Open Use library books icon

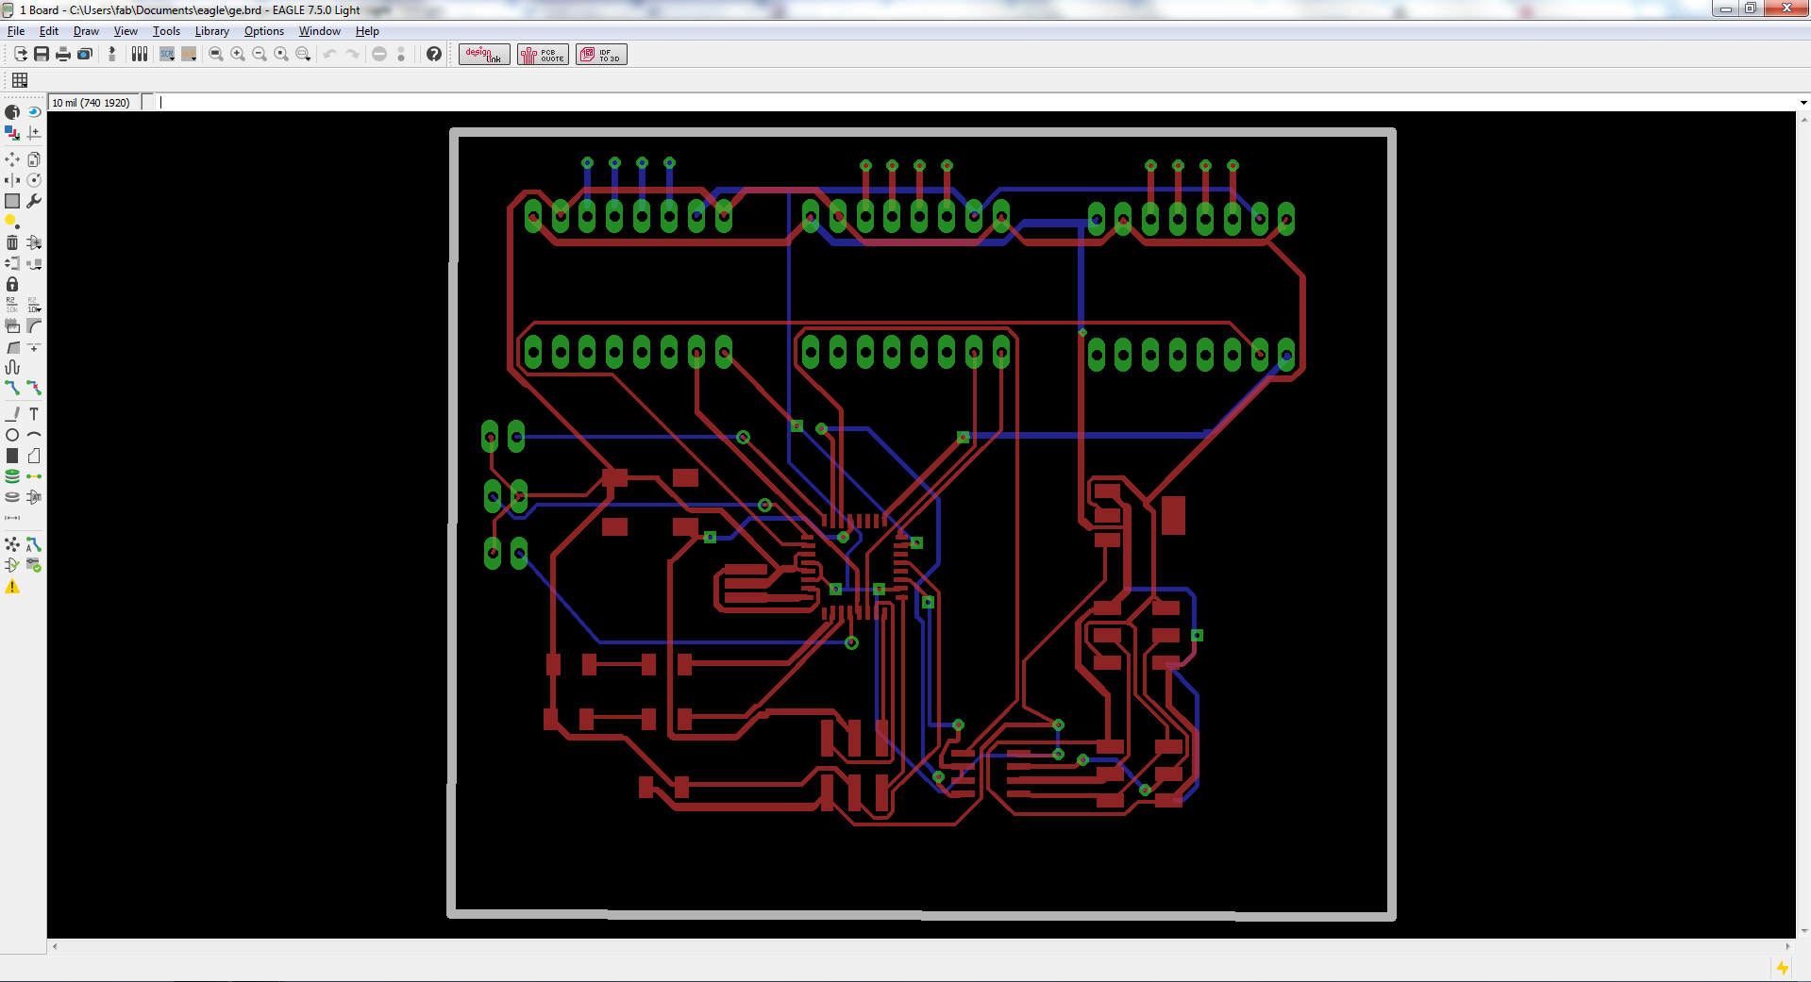140,55
